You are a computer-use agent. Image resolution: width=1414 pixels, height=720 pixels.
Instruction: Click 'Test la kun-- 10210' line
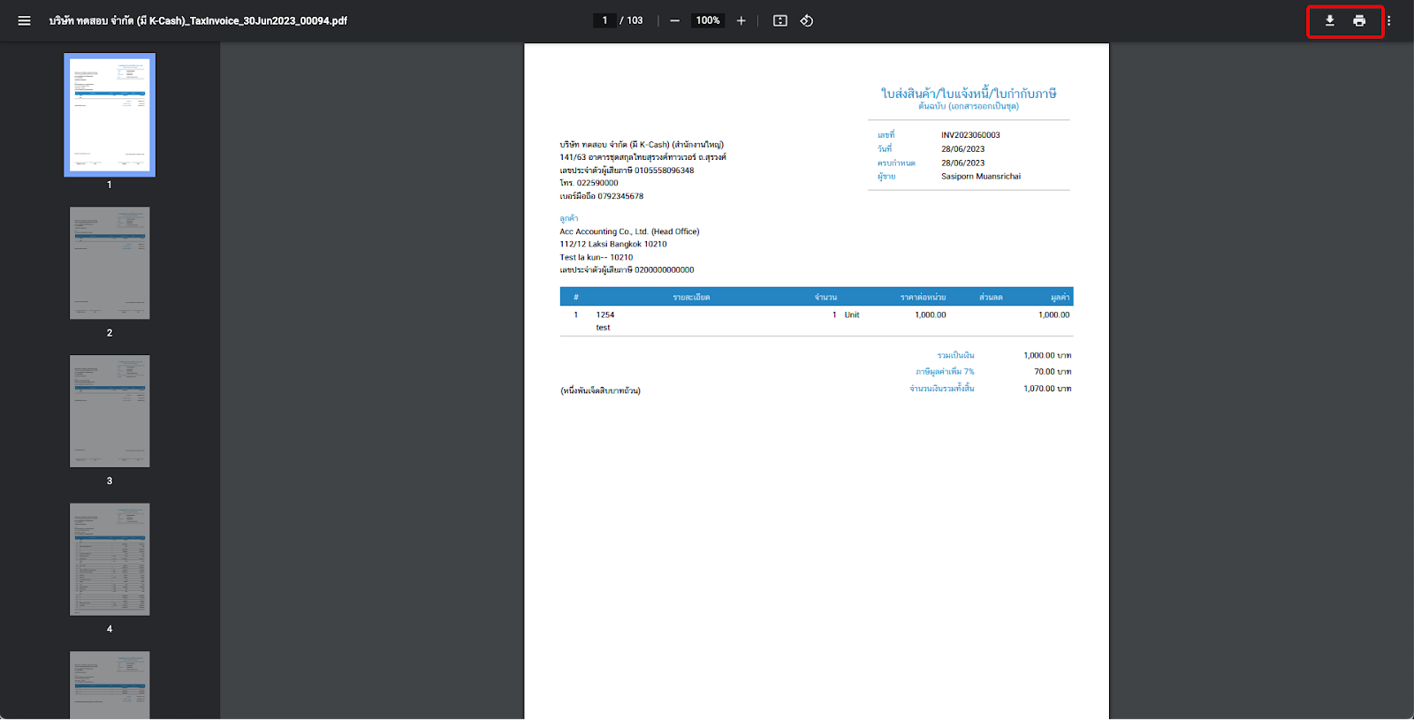point(597,257)
